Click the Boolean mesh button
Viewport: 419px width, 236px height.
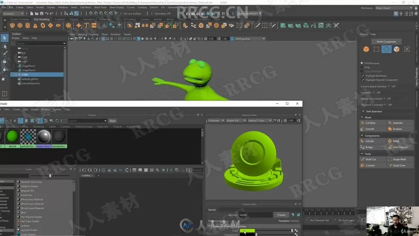coord(400,129)
